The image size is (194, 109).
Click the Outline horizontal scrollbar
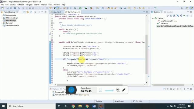coord(169,85)
